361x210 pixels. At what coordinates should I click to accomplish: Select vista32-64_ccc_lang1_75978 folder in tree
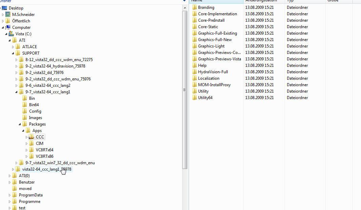point(47,169)
